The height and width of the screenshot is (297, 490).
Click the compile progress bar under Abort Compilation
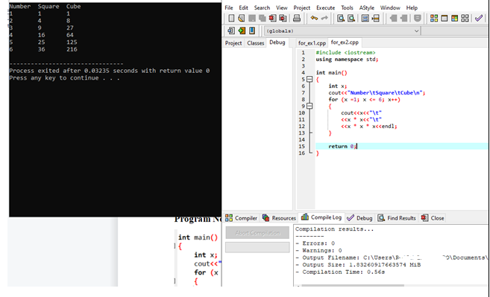pos(257,247)
